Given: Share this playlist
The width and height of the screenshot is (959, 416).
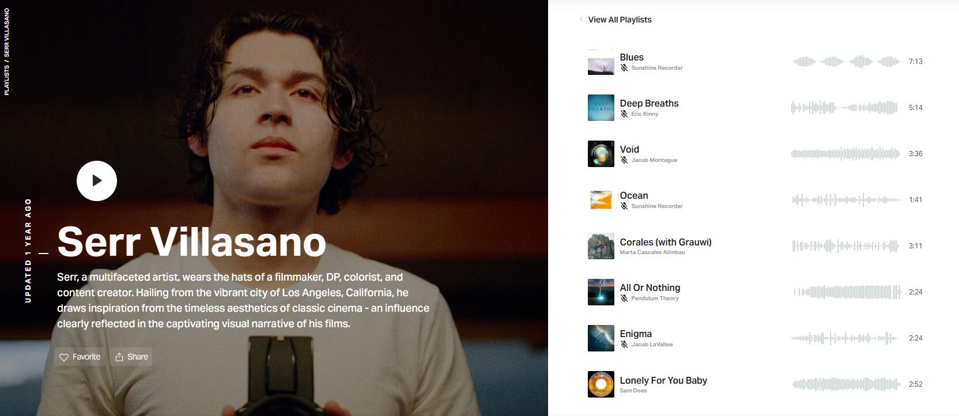Looking at the screenshot, I should coord(131,357).
